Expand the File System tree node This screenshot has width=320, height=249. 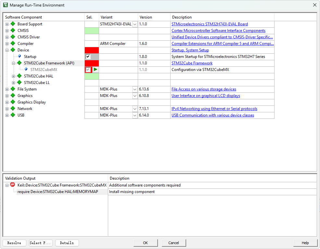point(7,89)
